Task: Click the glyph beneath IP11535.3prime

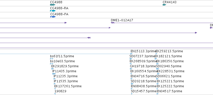Action: [x=55, y=84]
